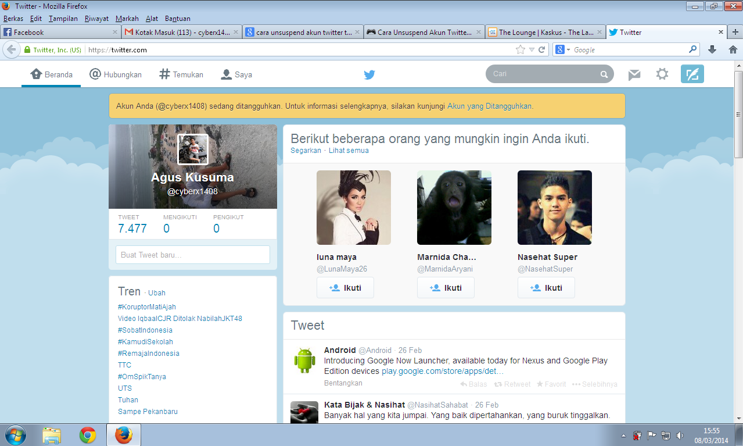Open Nasehat Super's profile photo
This screenshot has width=743, height=446.
555,208
